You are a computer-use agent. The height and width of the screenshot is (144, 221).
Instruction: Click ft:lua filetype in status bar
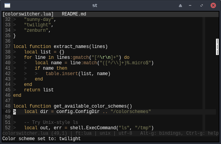click(83, 133)
